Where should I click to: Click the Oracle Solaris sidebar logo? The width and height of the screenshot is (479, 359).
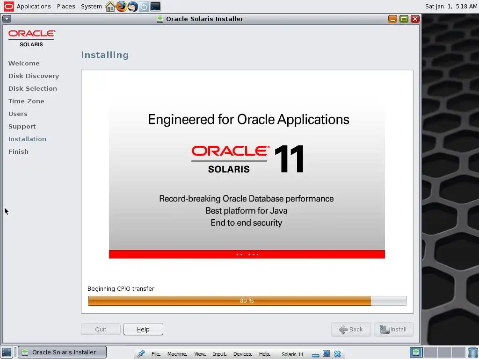[32, 38]
